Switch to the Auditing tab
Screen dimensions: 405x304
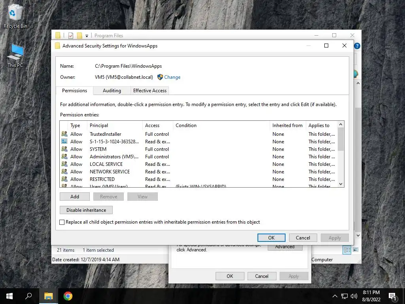point(112,91)
